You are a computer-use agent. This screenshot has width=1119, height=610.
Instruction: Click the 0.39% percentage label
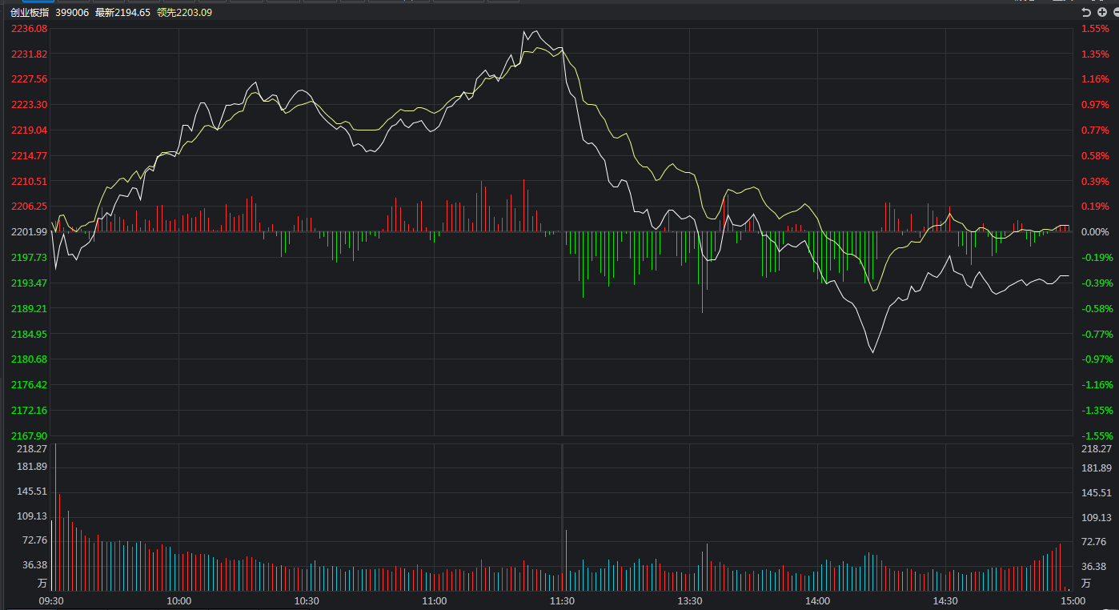point(1096,181)
